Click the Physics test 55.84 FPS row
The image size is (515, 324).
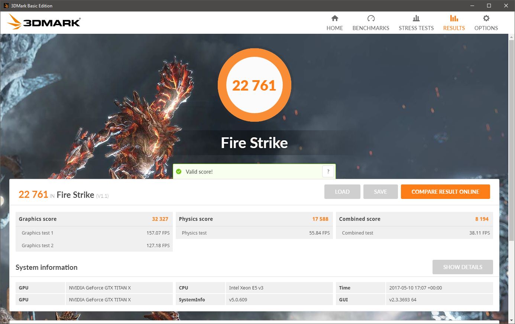(x=254, y=233)
